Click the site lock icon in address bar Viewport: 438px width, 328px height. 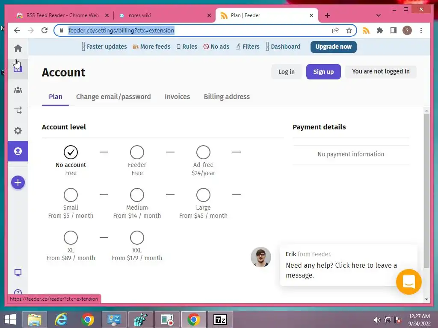coord(62,30)
